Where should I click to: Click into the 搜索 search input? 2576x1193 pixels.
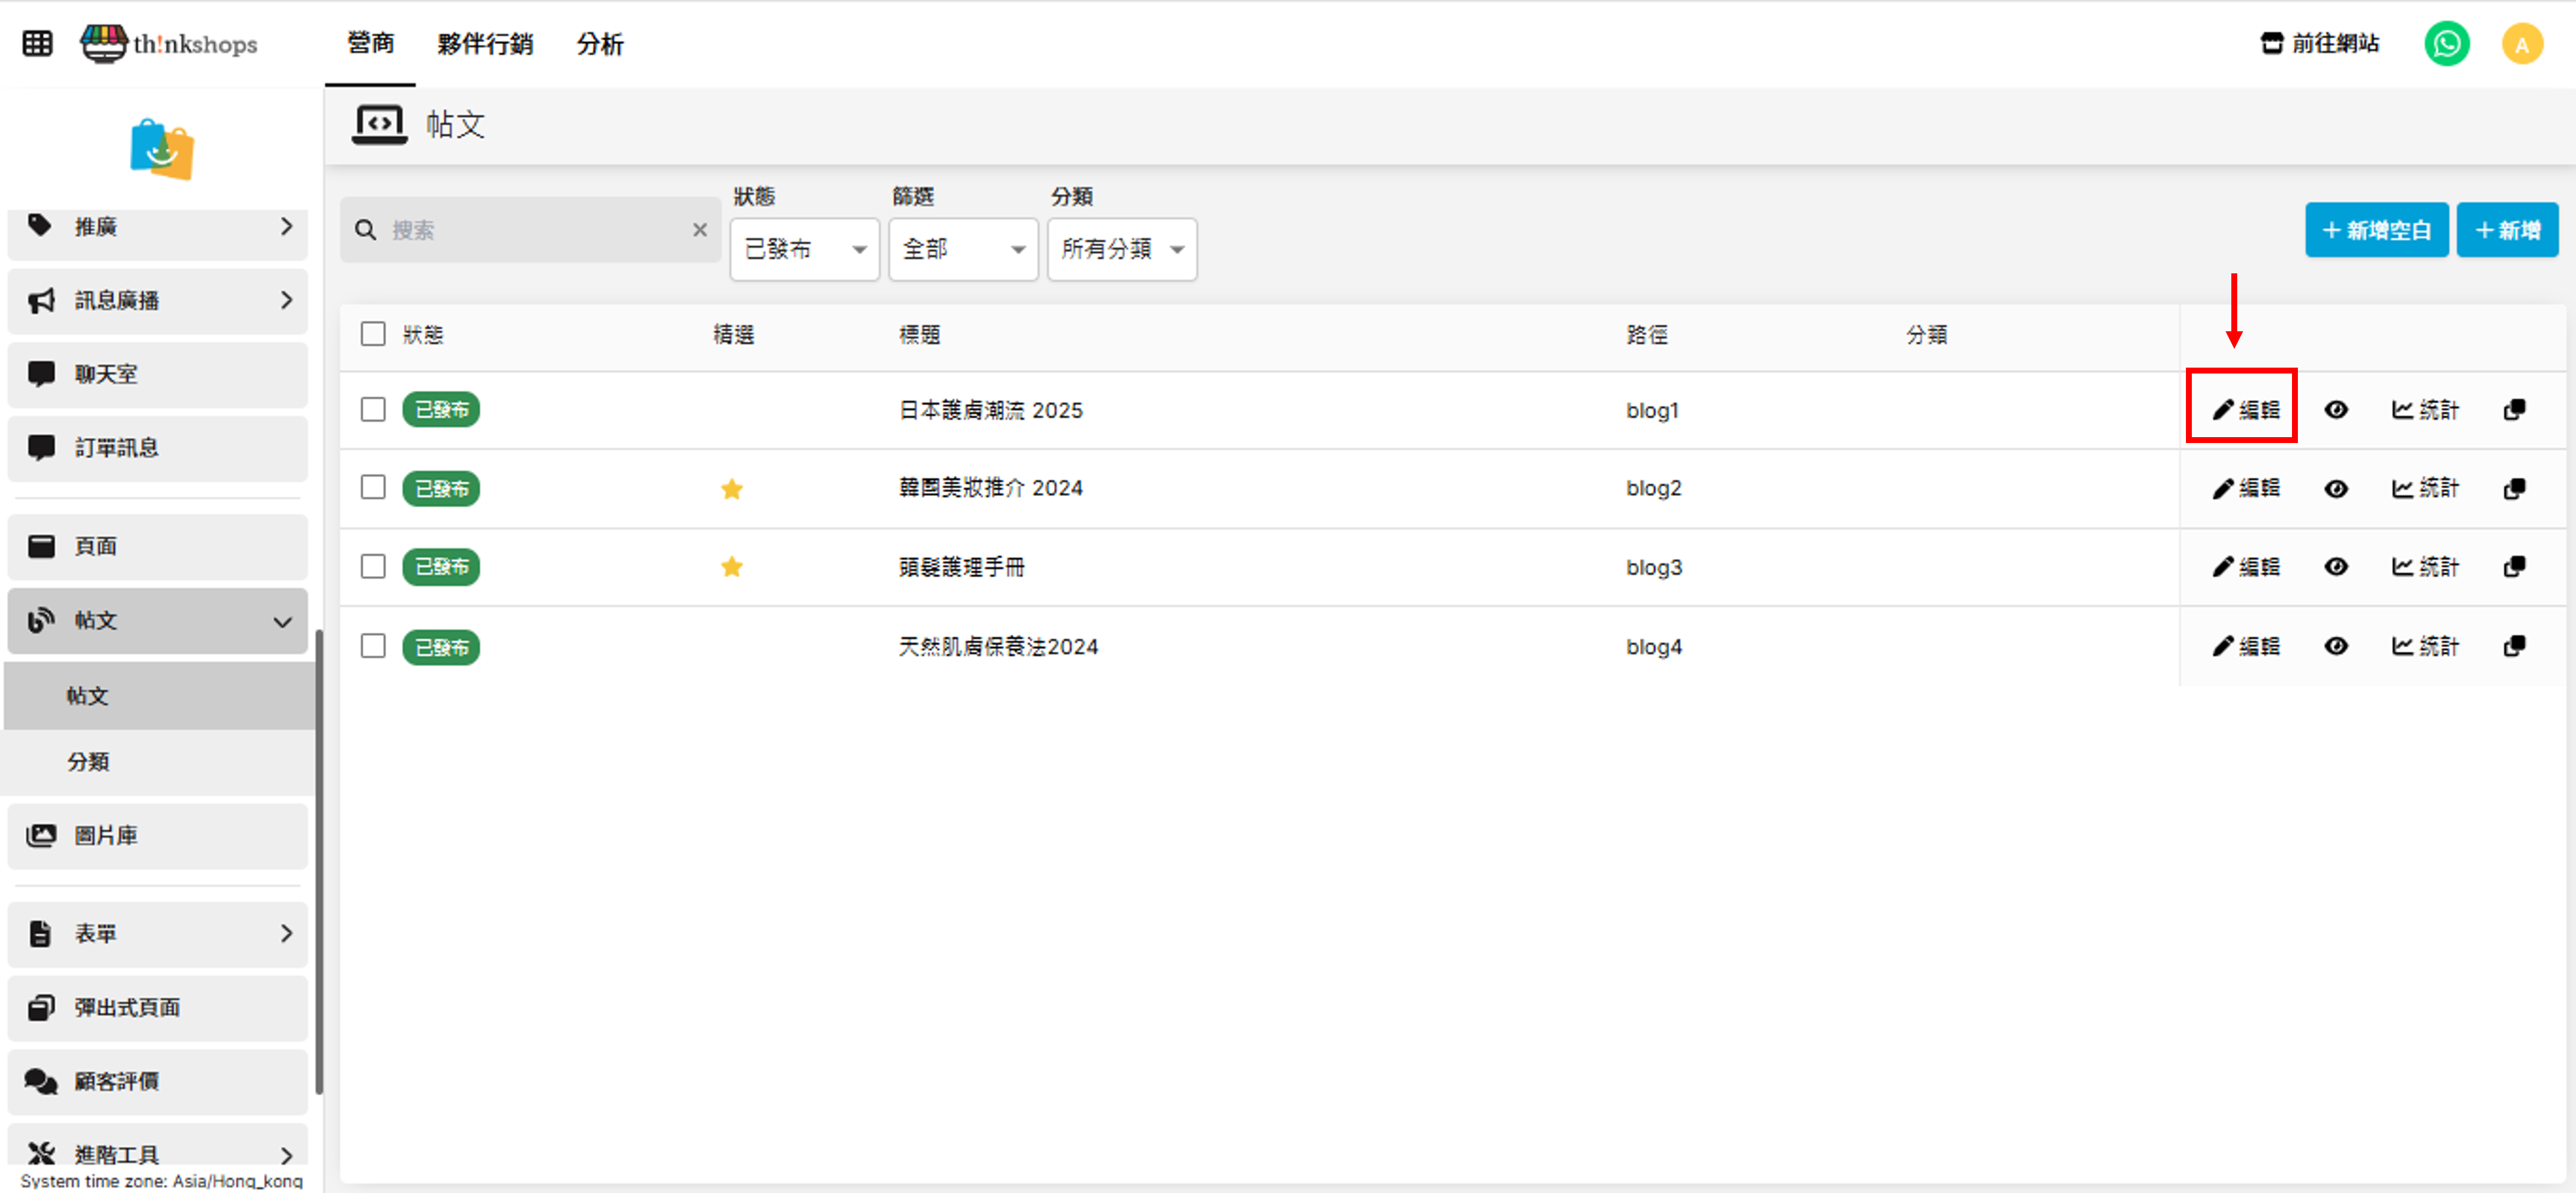[x=530, y=231]
